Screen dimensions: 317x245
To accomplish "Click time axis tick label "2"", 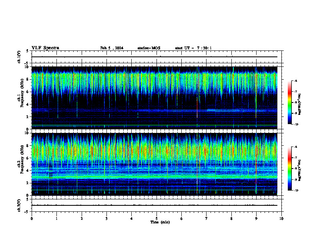I will tap(82, 219).
